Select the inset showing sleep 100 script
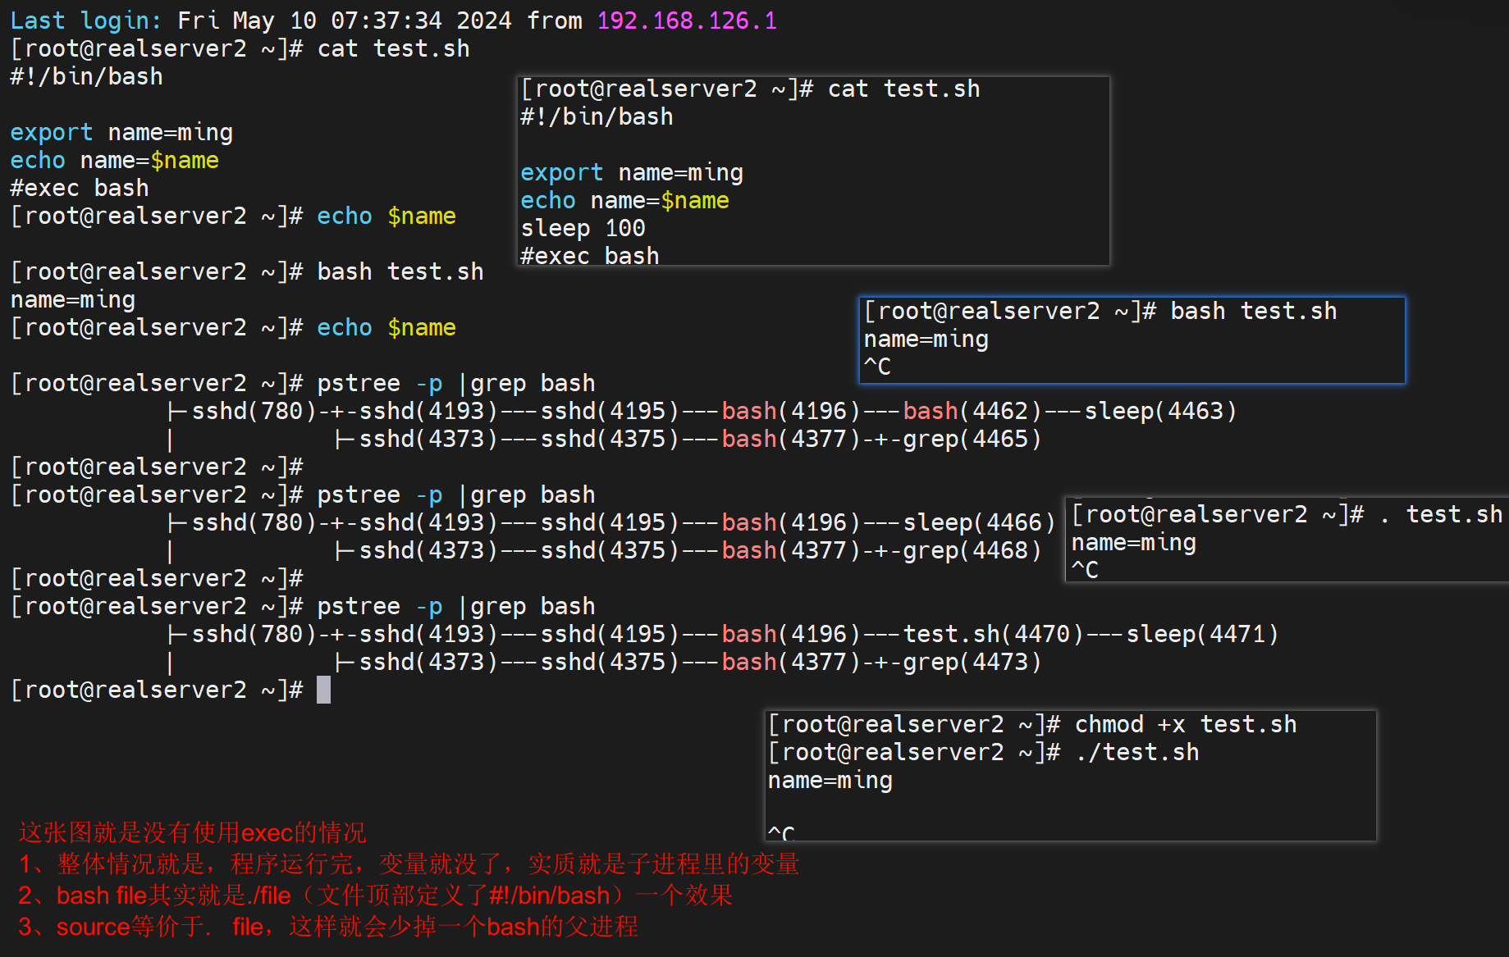The height and width of the screenshot is (957, 1509). coord(812,171)
